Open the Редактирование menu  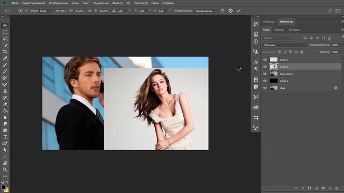click(x=33, y=3)
